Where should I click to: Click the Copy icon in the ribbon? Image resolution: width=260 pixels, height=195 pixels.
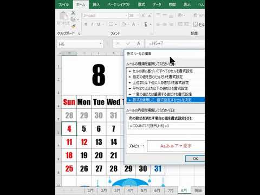[x=73, y=19]
